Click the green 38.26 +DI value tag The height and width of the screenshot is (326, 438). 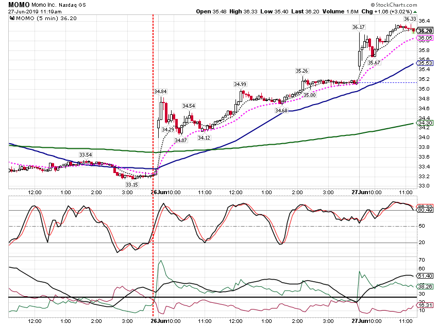coord(425,286)
